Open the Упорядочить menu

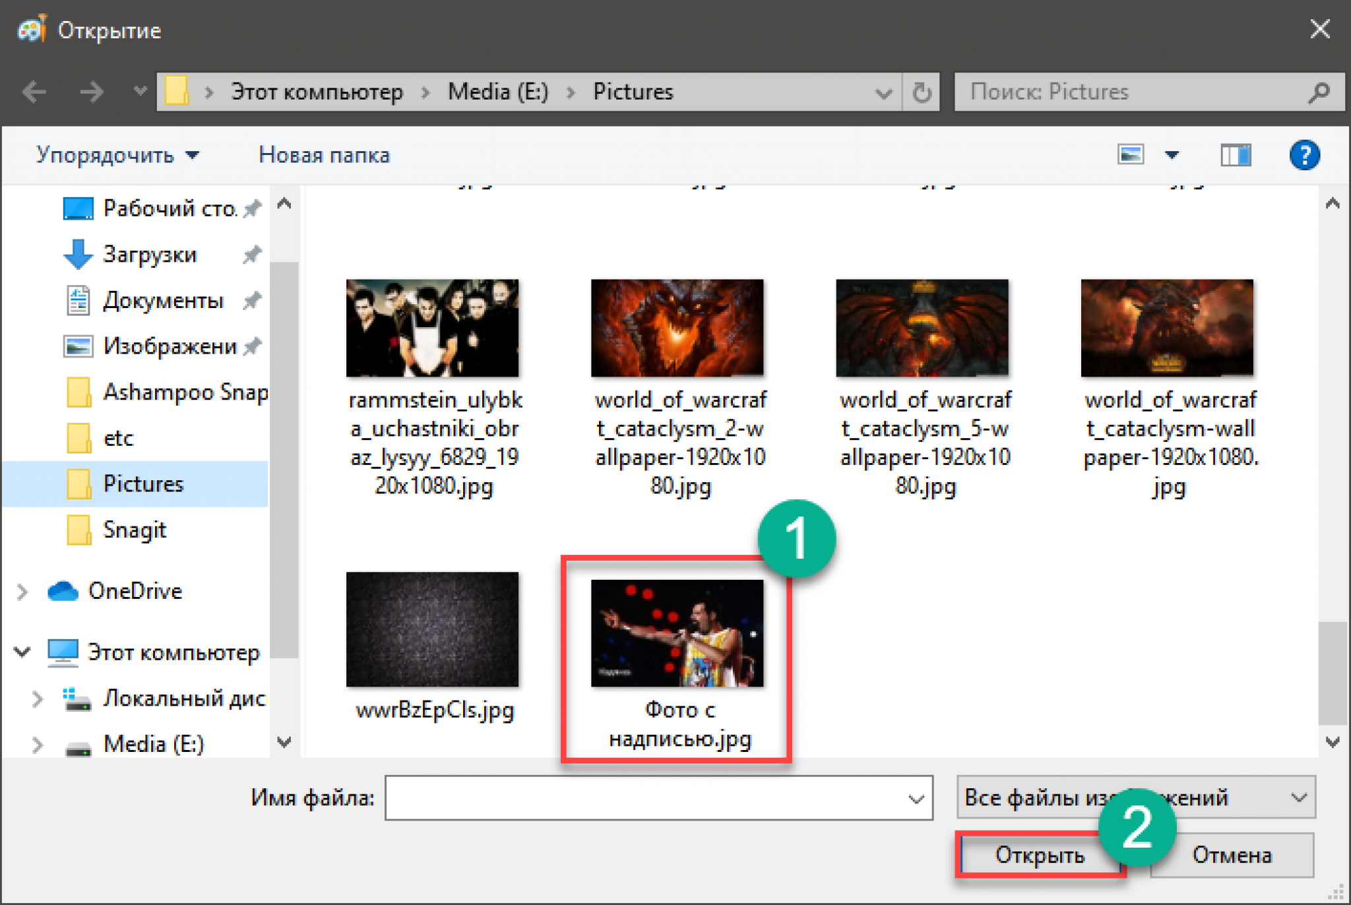117,156
